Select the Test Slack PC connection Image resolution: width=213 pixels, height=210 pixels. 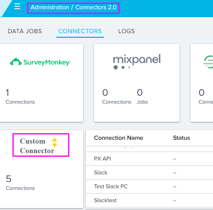click(x=149, y=187)
